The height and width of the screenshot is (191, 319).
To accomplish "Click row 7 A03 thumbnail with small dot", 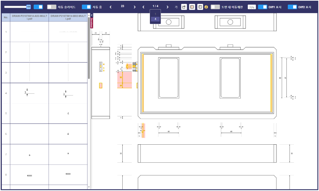I will [x=29, y=154].
